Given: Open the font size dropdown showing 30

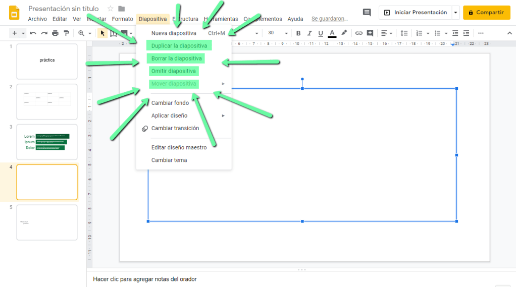Looking at the screenshot, I should click(x=277, y=33).
